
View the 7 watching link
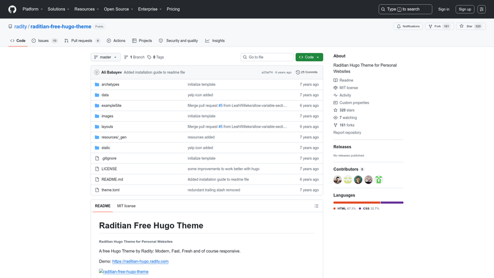point(345,117)
